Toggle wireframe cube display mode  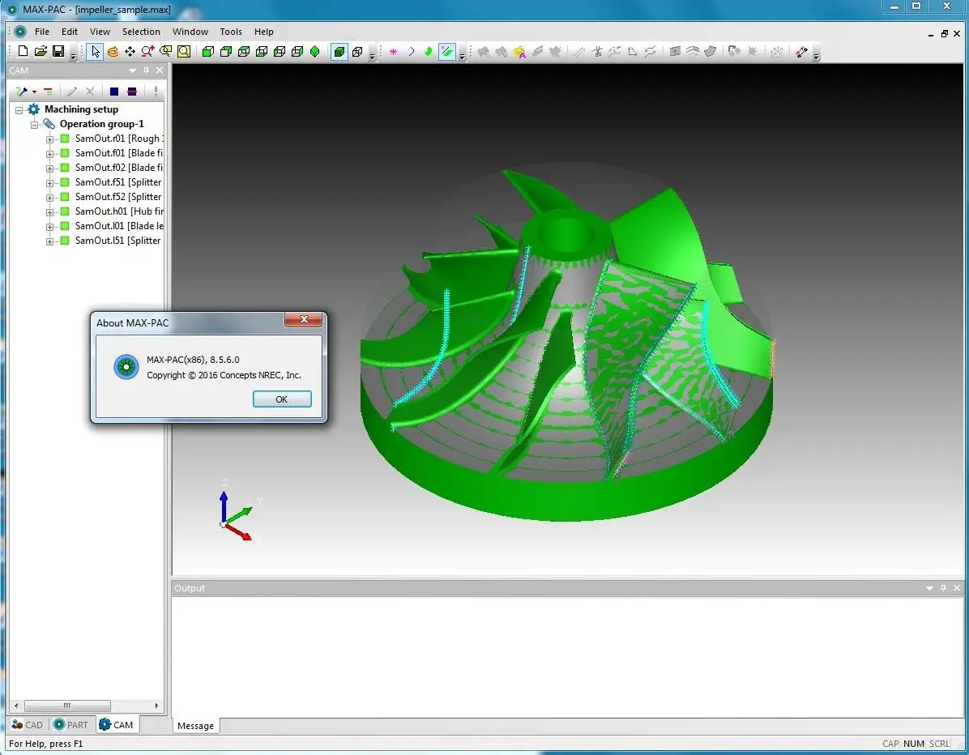coord(357,51)
